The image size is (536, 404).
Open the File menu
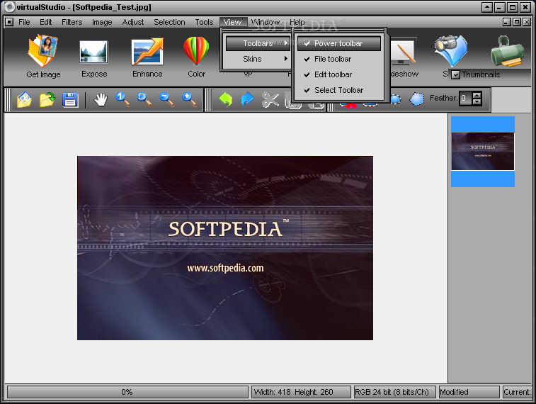point(24,22)
